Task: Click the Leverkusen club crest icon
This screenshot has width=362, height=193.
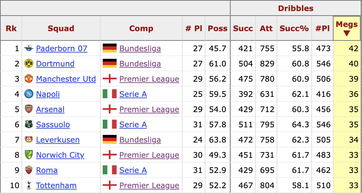Action: click(x=28, y=140)
